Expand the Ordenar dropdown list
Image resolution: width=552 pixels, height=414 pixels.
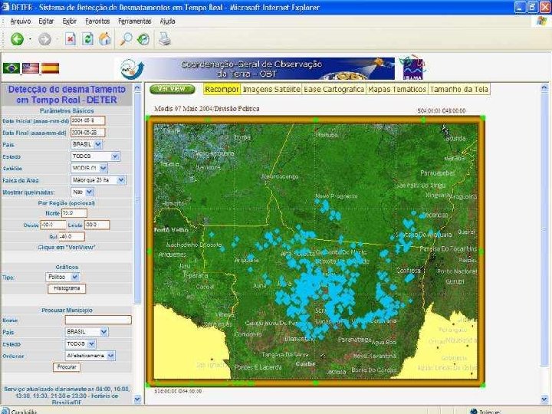coord(111,355)
